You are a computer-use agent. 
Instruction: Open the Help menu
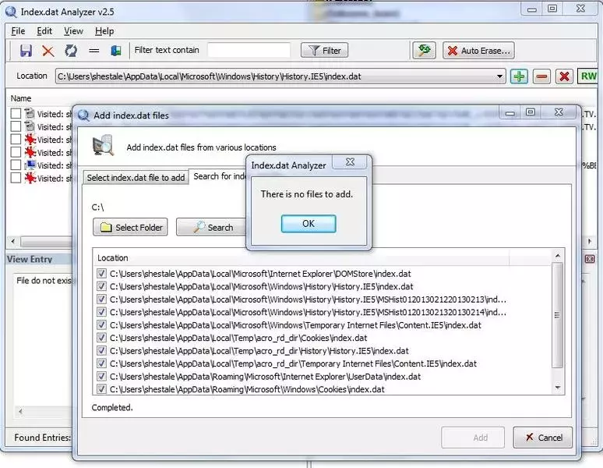104,30
